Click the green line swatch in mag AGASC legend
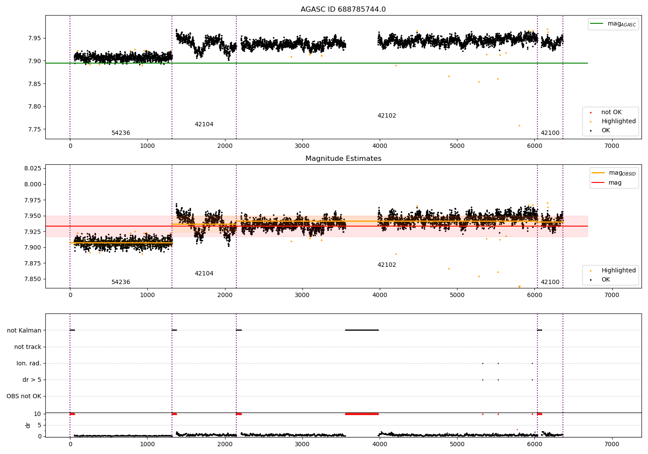The width and height of the screenshot is (648, 454). (597, 24)
